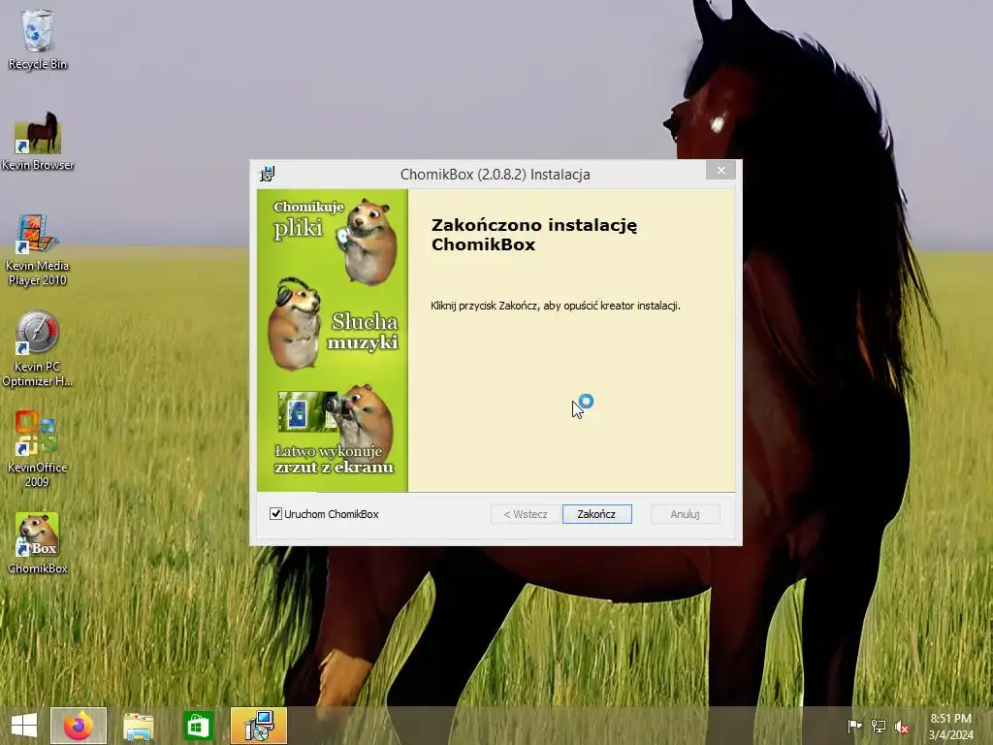This screenshot has width=993, height=745.
Task: Uncheck the Uruchom ChomikBox checkbox
Action: 275,514
